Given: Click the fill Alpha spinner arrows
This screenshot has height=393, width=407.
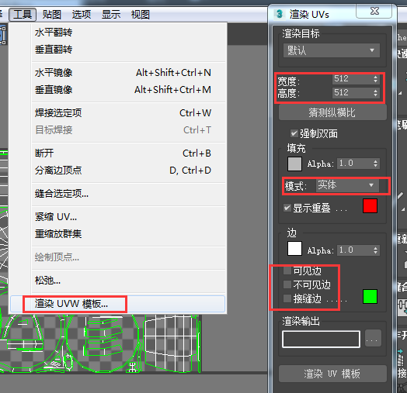Looking at the screenshot, I should (x=375, y=164).
